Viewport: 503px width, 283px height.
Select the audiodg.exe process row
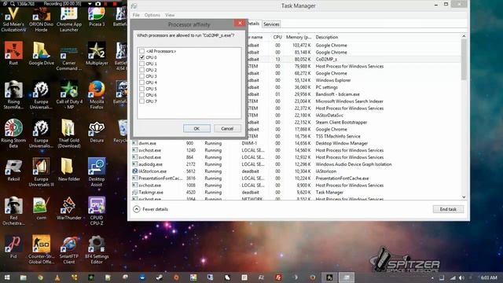click(297, 164)
